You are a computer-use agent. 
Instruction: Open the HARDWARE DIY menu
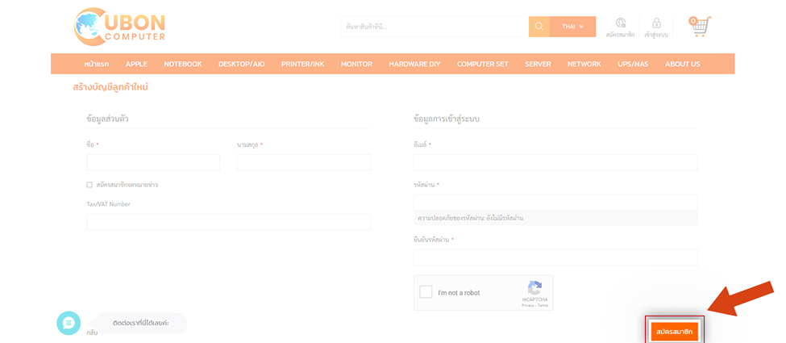414,64
